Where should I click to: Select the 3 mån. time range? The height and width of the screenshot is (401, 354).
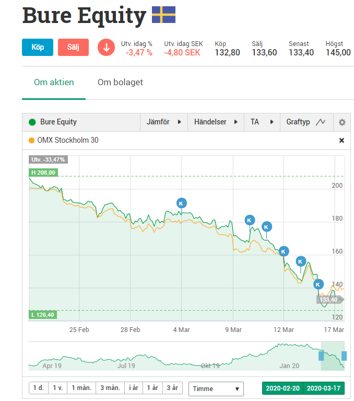[110, 388]
